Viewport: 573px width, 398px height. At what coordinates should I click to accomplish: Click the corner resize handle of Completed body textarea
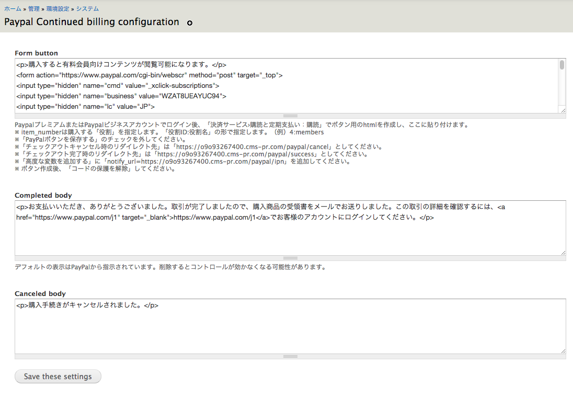563,252
